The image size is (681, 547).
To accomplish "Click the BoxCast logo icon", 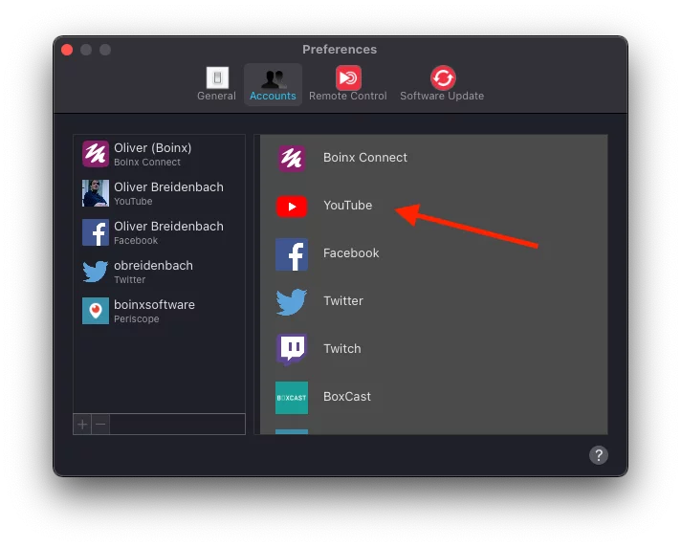I will tap(292, 398).
